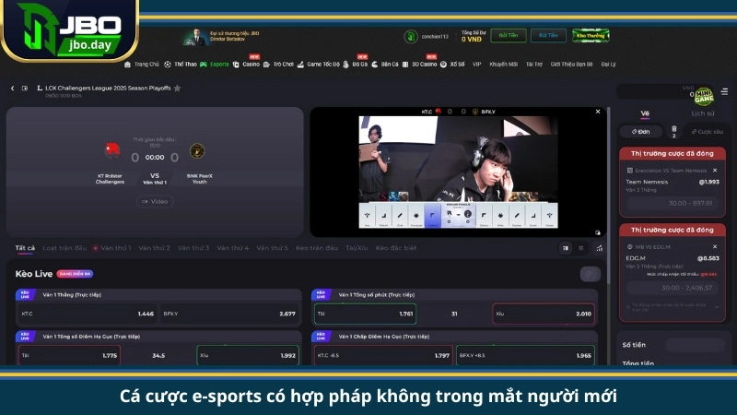The height and width of the screenshot is (415, 737).
Task: Open the hamburger menu in bet slip
Action: [724, 91]
